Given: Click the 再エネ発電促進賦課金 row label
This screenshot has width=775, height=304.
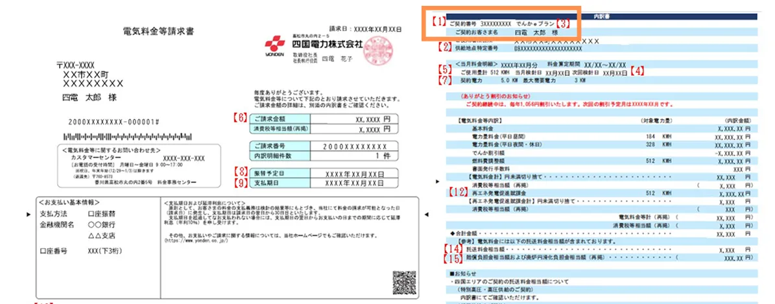Looking at the screenshot, I should tap(497, 193).
